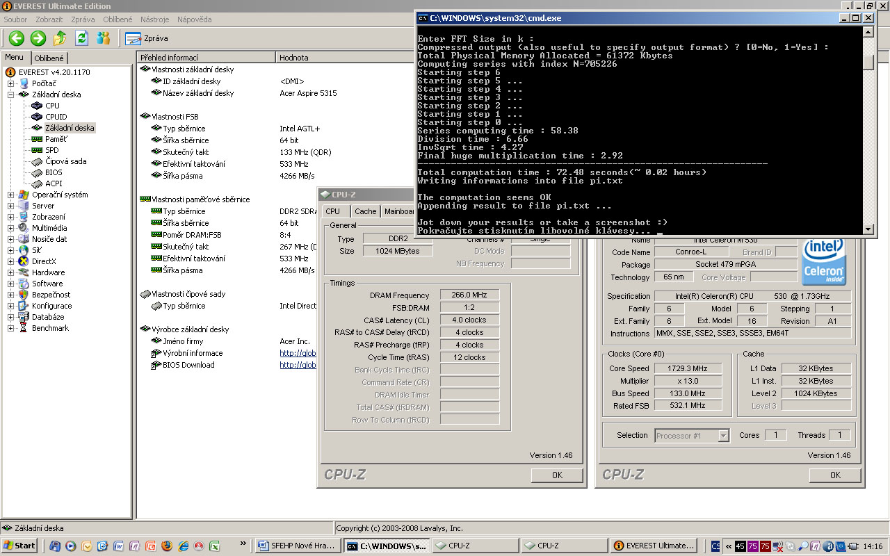Viewport: 890px width, 556px height.
Task: Expand the Operační systém node
Action: (11, 195)
